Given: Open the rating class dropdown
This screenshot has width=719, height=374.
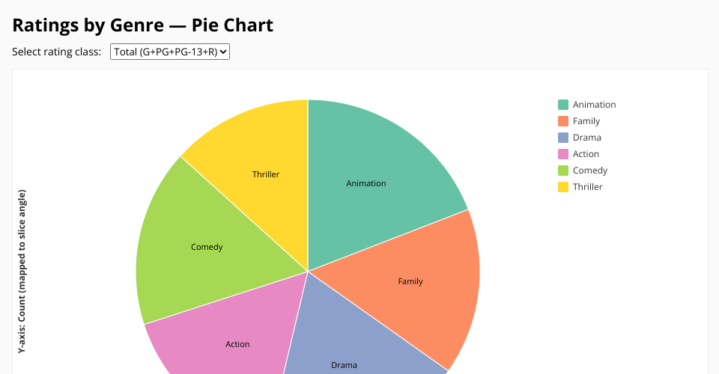Looking at the screenshot, I should pos(169,52).
